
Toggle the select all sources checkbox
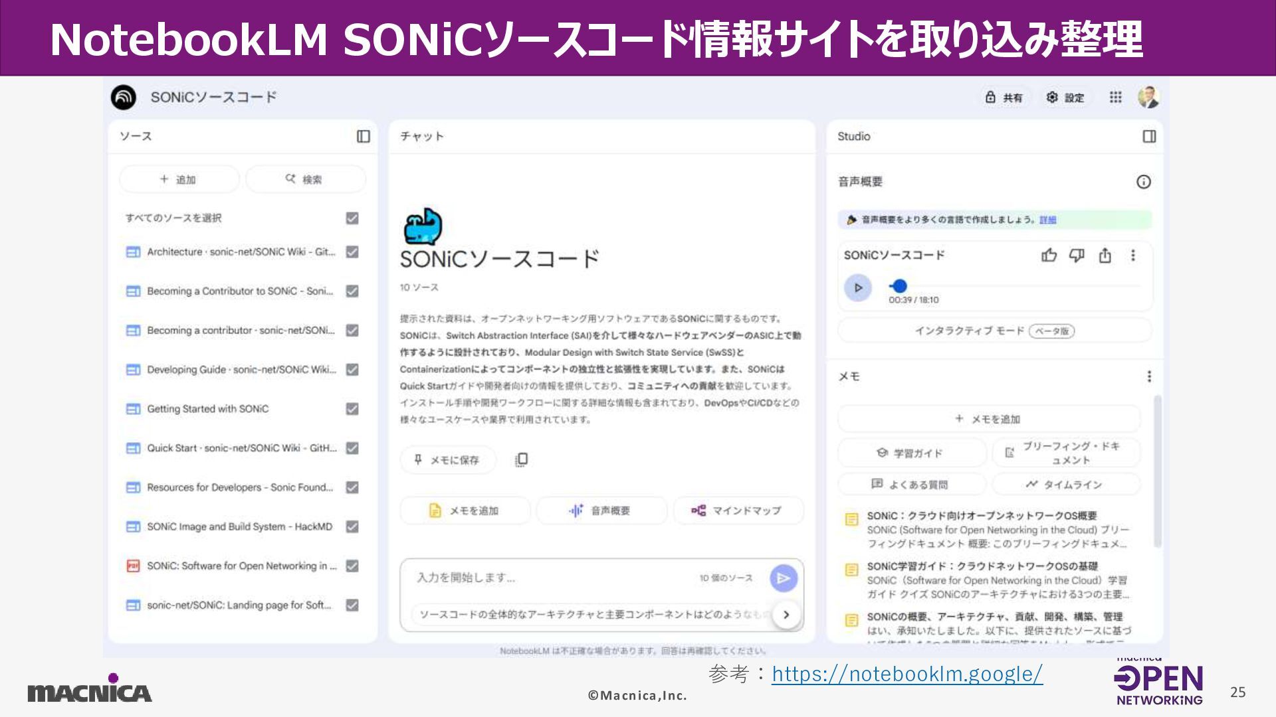click(352, 218)
